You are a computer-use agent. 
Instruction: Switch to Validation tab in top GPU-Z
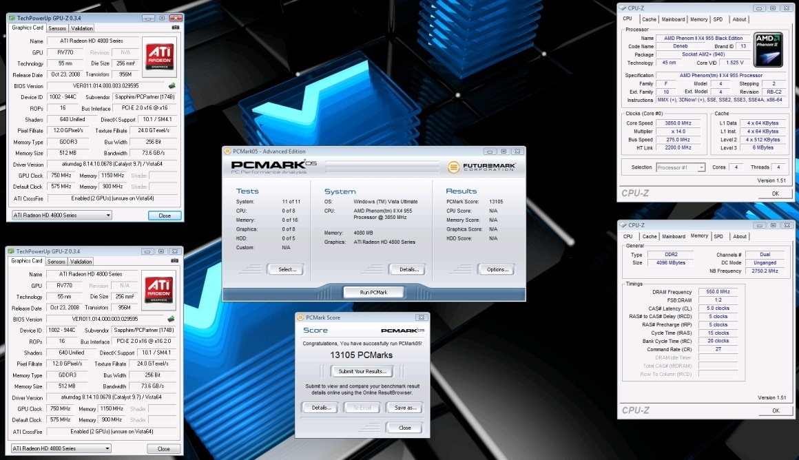pos(81,28)
